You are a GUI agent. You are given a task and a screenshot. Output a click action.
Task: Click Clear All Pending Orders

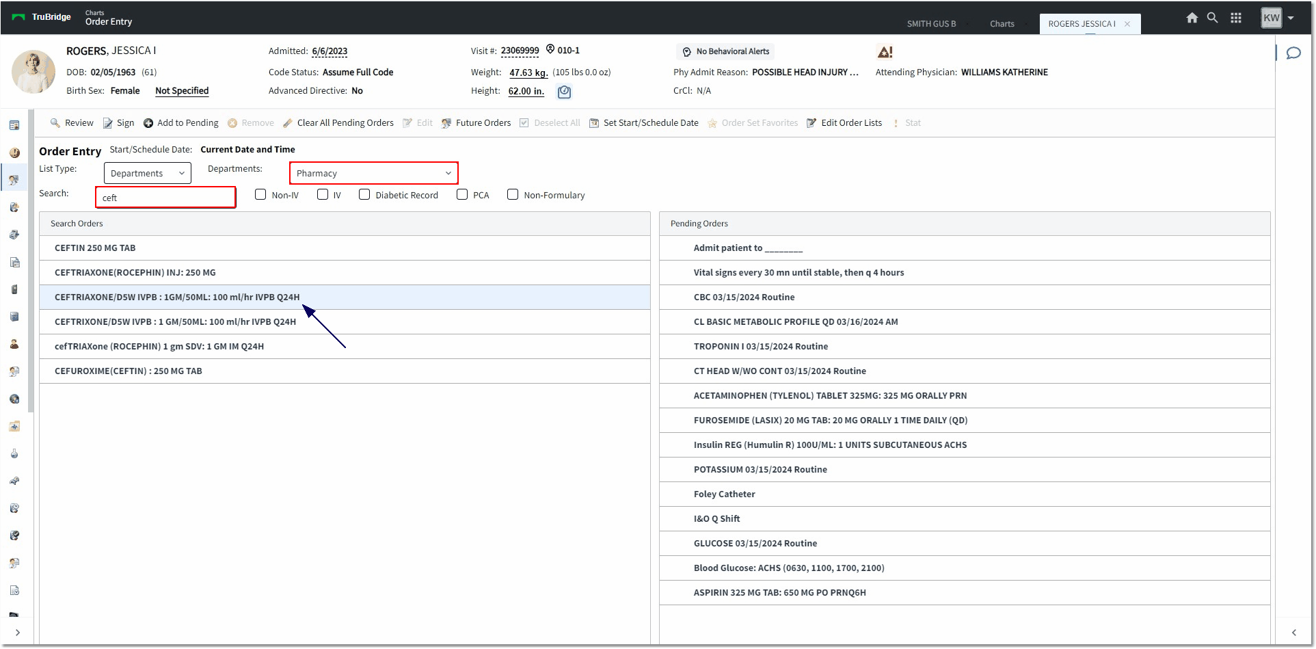(x=338, y=123)
